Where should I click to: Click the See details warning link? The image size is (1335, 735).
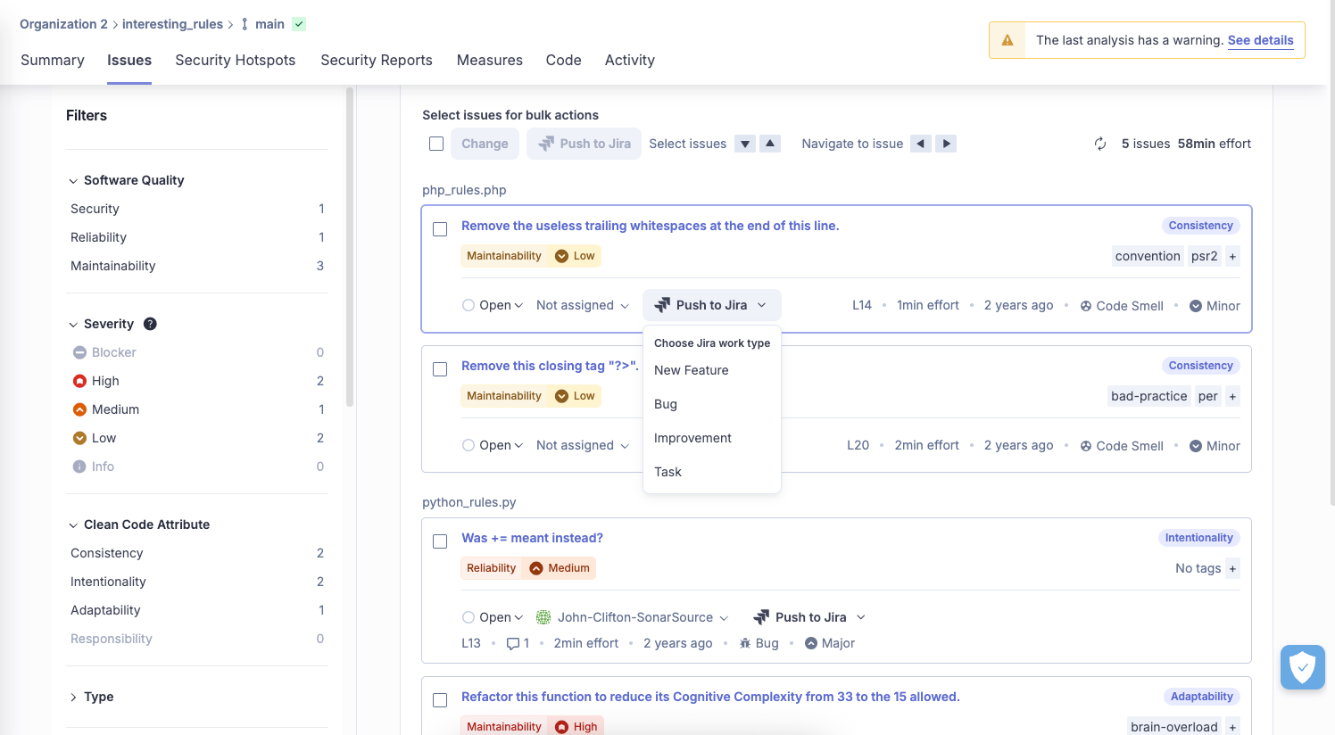tap(1261, 40)
